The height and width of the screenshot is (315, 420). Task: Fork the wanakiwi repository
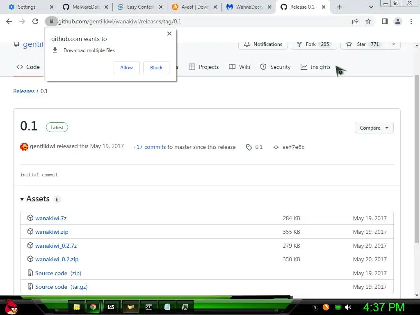(314, 44)
